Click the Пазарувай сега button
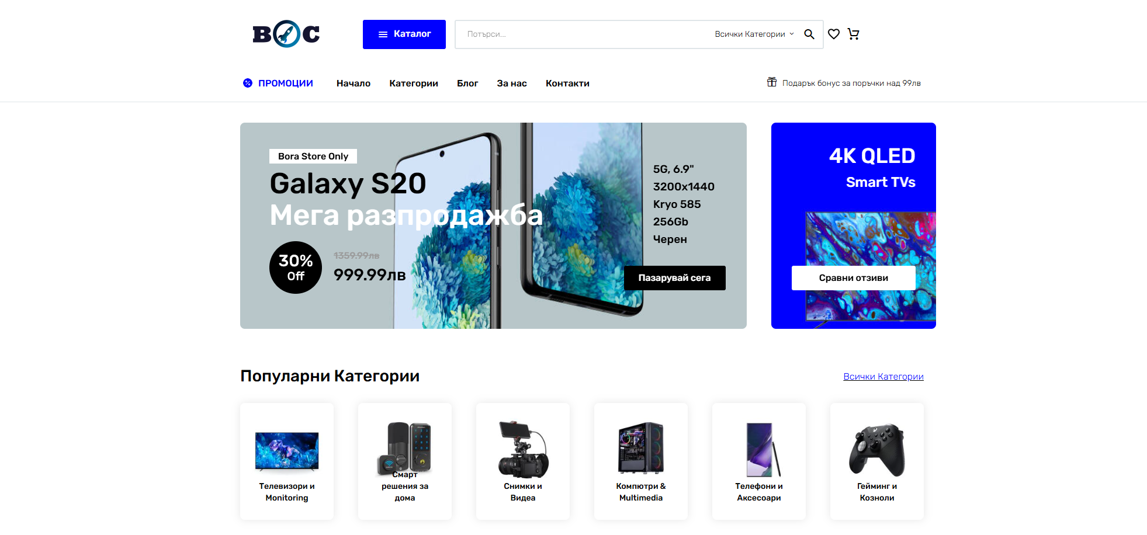The height and width of the screenshot is (535, 1147). coord(675,278)
